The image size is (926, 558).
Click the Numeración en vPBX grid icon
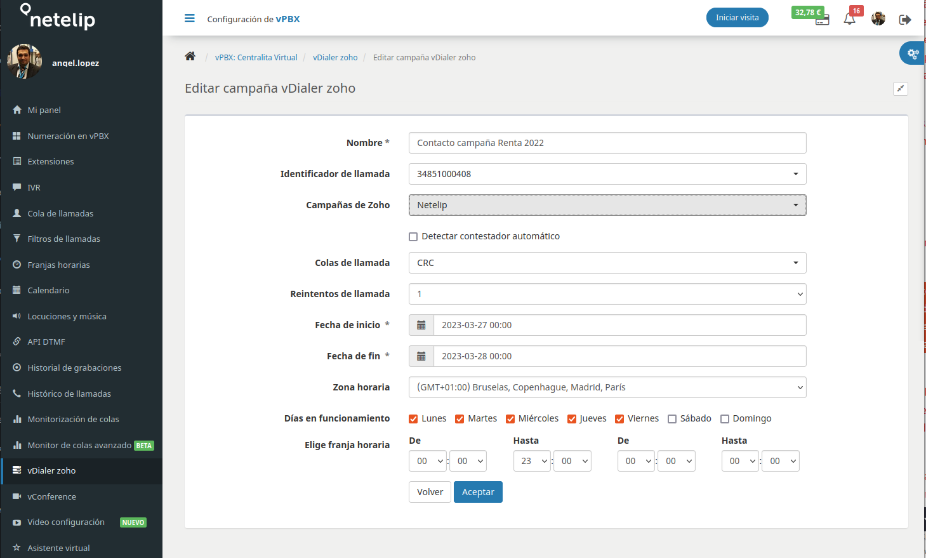click(17, 136)
